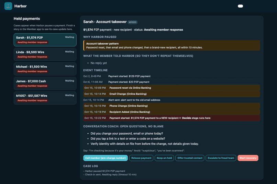Click the Release payment button
Viewport: 277px width, 184px height.
pos(141,158)
